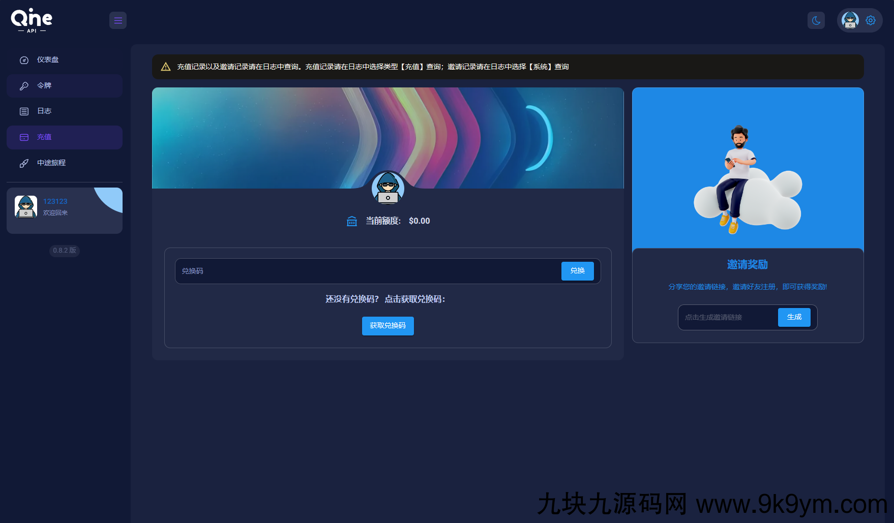Click the 获取兑换码 button

[x=388, y=326]
